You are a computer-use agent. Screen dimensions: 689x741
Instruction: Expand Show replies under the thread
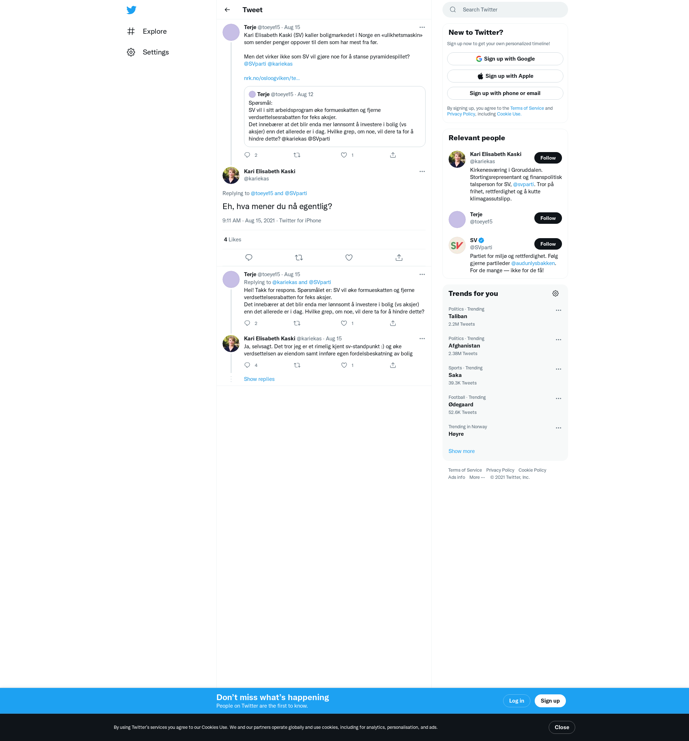click(x=259, y=379)
